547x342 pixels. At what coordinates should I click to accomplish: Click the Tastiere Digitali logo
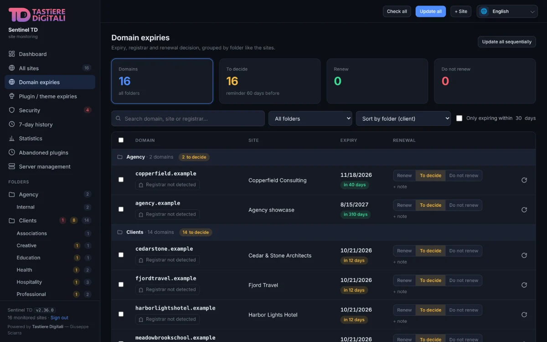click(x=37, y=15)
